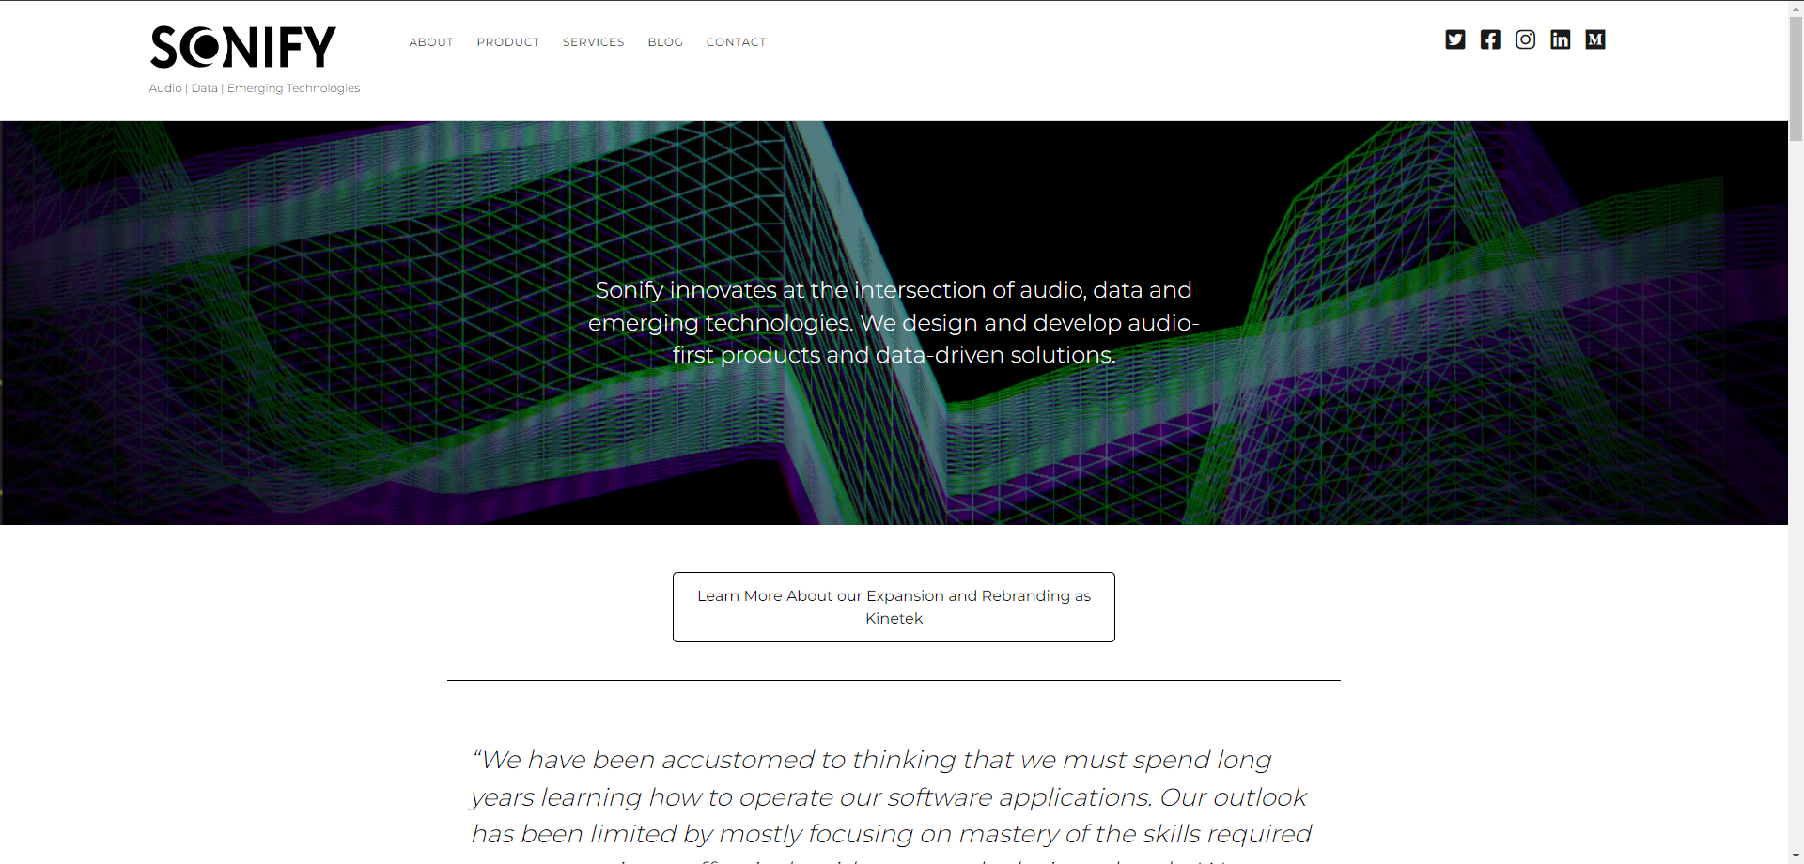Click the italic quote paragraph
Image resolution: width=1804 pixels, height=864 pixels.
890,796
